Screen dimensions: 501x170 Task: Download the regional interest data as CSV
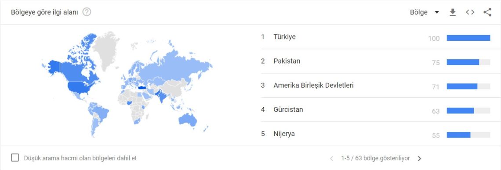click(452, 12)
